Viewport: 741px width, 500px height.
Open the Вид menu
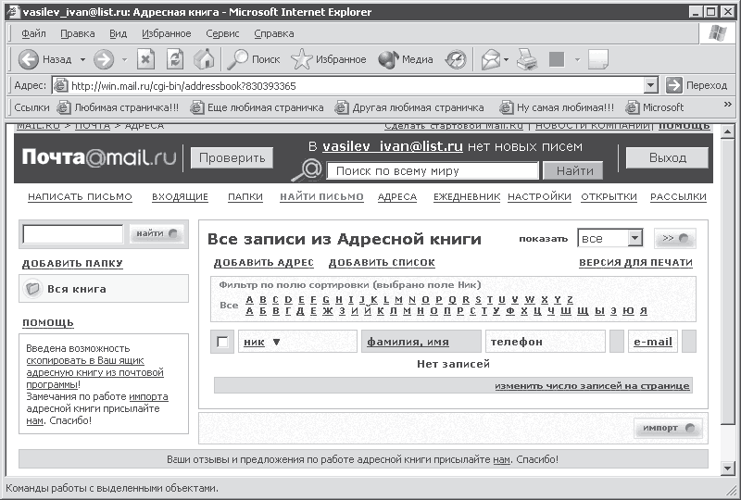119,33
